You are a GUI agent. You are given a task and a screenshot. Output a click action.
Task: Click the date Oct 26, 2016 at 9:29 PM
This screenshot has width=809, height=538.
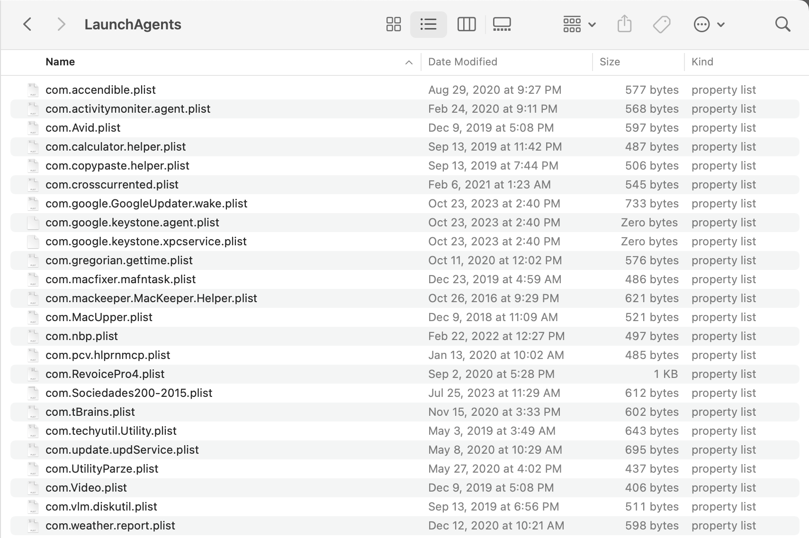pyautogui.click(x=494, y=298)
